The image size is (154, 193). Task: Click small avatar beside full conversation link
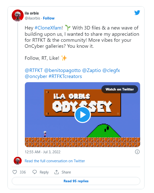tap(18, 161)
